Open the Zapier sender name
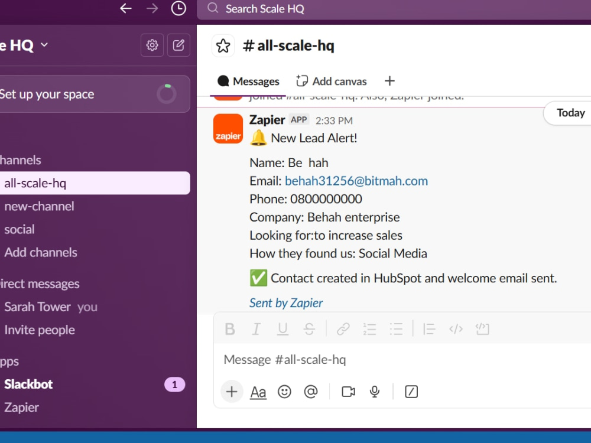 point(267,120)
